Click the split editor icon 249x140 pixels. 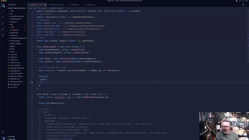(x=243, y=5)
